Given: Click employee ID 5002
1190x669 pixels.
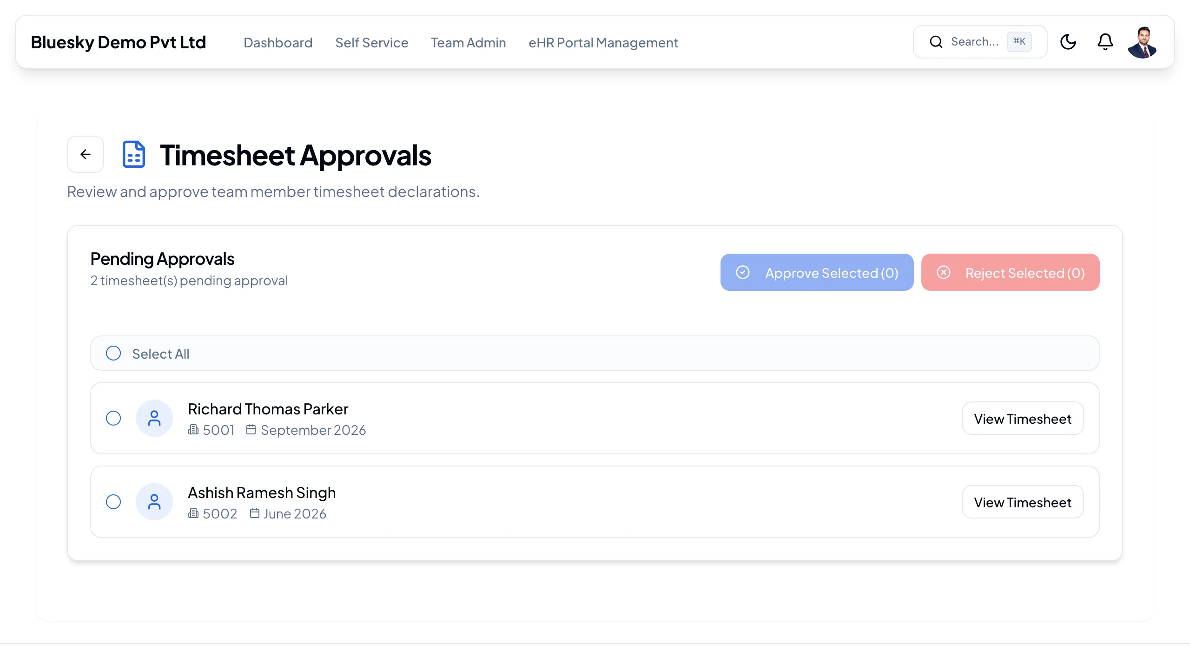Looking at the screenshot, I should click(220, 514).
